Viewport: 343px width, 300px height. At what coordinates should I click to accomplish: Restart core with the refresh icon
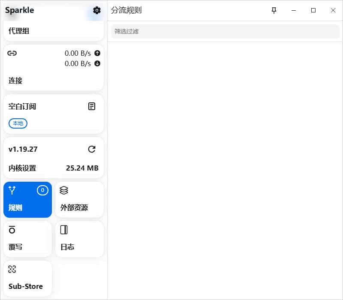pyautogui.click(x=92, y=149)
